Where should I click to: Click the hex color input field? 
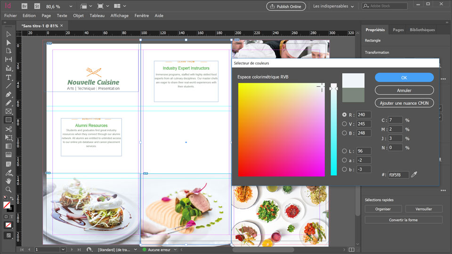point(398,175)
